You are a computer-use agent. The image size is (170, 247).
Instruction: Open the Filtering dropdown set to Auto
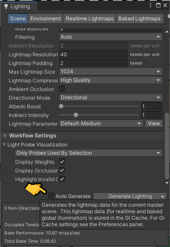pyautogui.click(x=111, y=37)
